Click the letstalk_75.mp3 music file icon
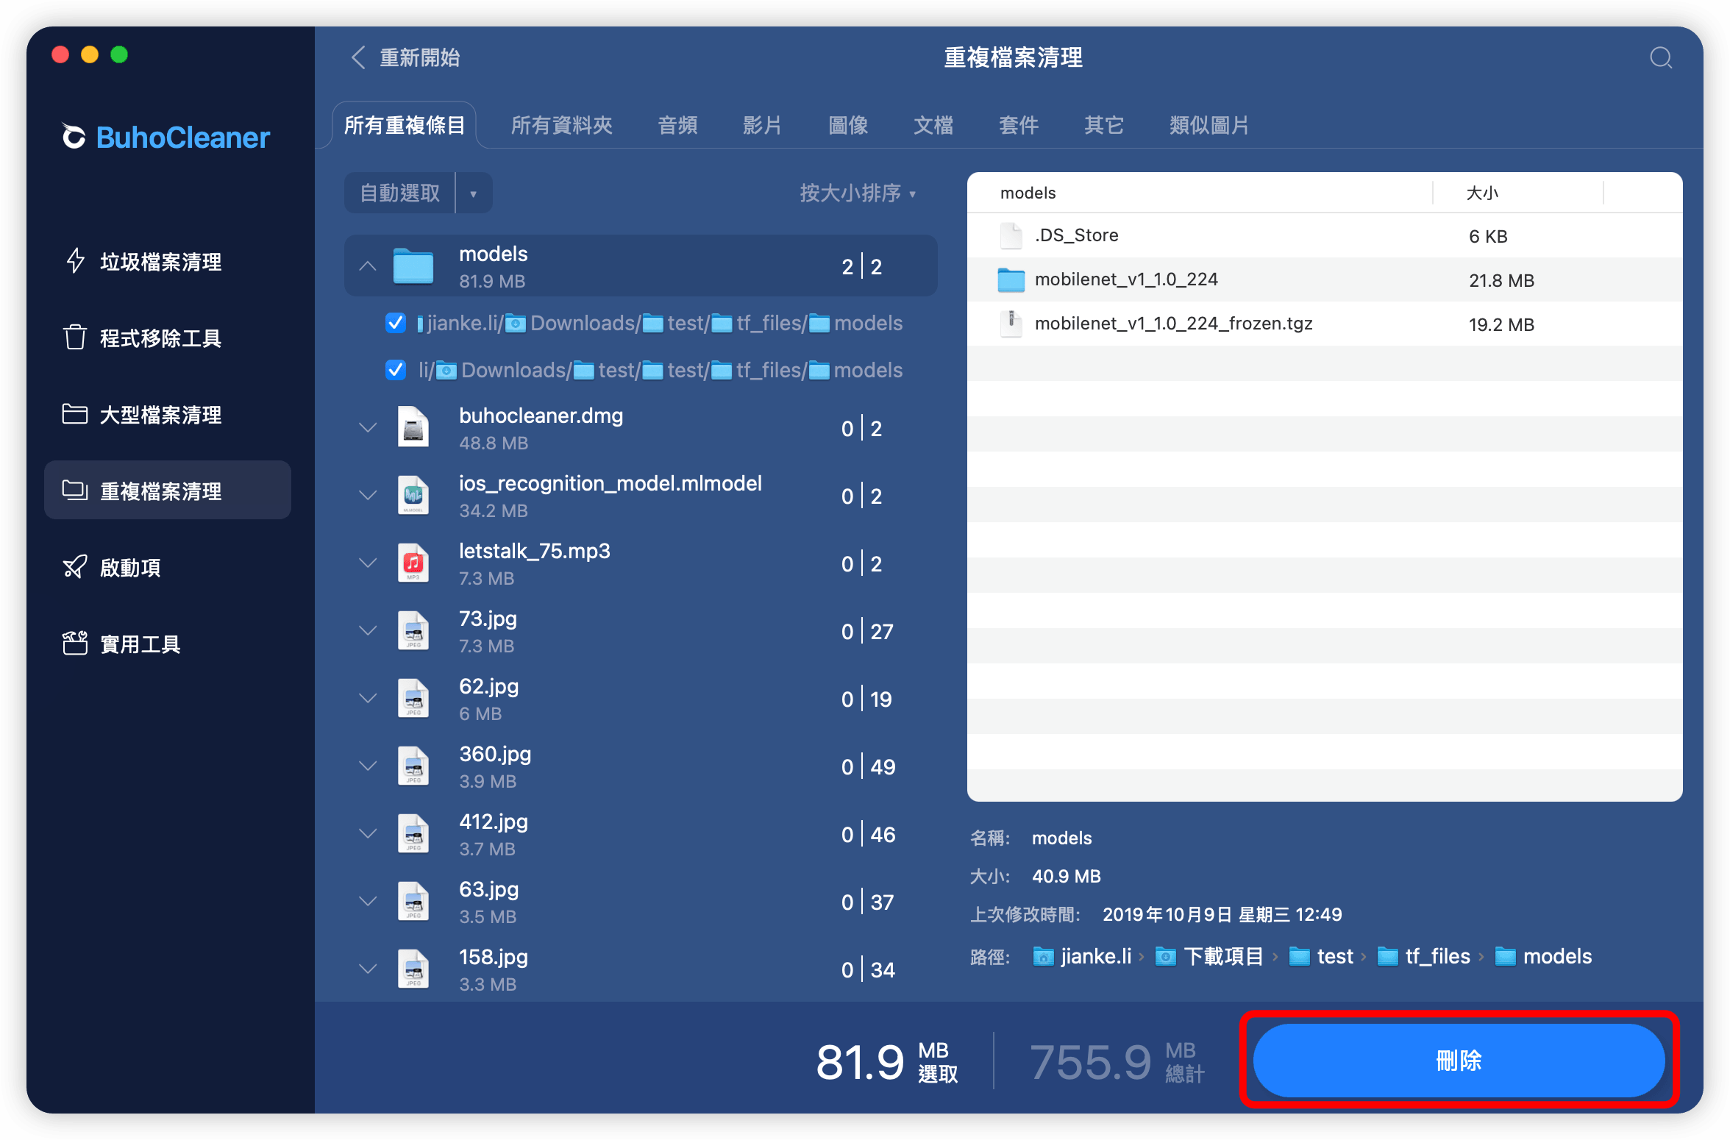1730x1140 pixels. 413,563
